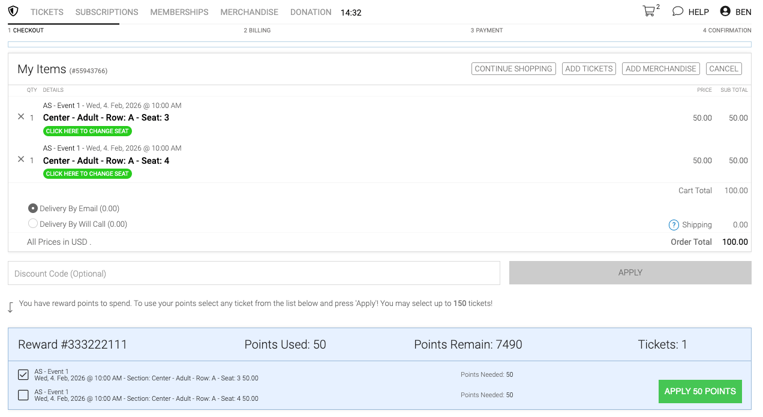Click the Help link text
The height and width of the screenshot is (417, 763).
coord(699,12)
